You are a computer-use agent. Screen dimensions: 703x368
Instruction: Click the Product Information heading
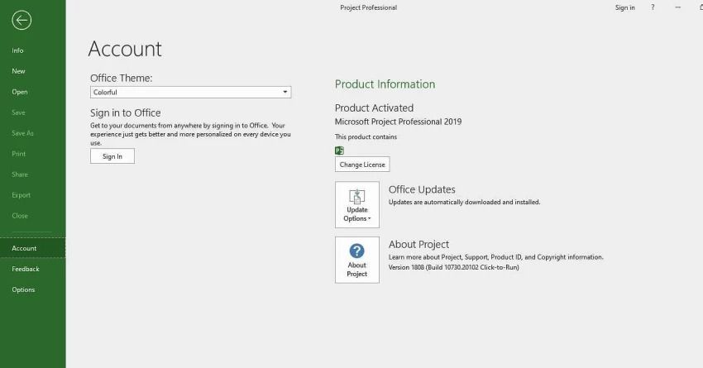click(385, 84)
